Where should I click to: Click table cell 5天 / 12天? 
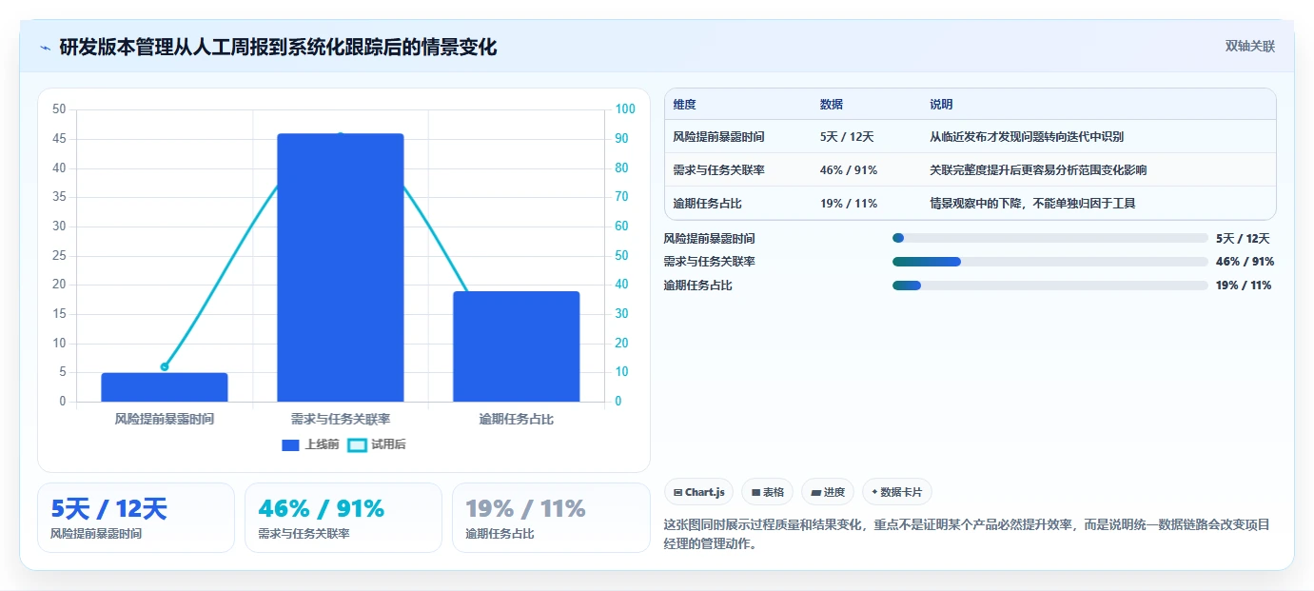pos(847,137)
